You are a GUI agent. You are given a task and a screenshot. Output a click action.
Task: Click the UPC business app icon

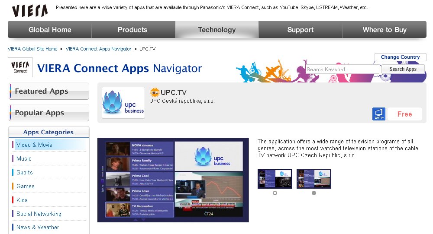pyautogui.click(x=123, y=103)
